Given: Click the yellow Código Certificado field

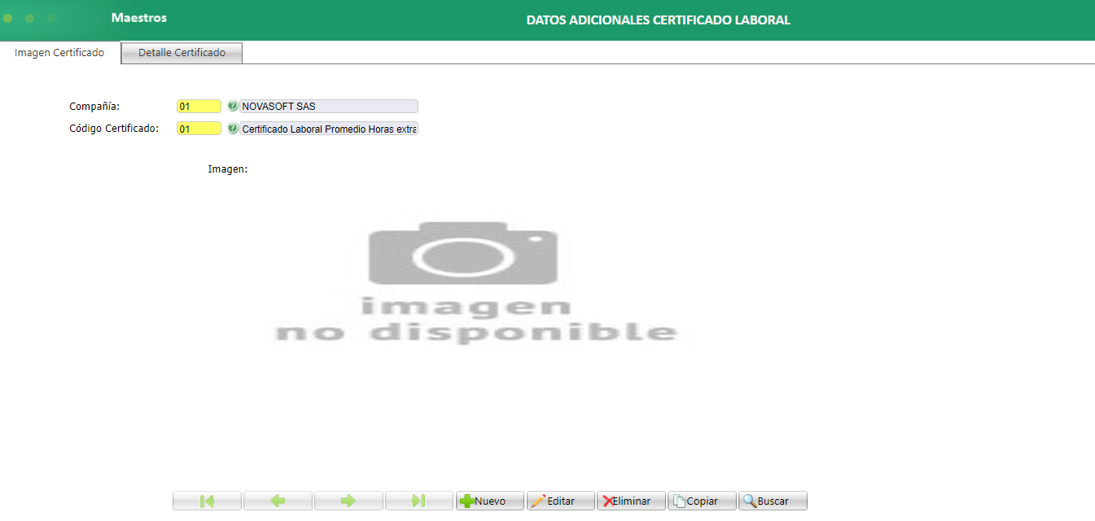Looking at the screenshot, I should pyautogui.click(x=199, y=128).
